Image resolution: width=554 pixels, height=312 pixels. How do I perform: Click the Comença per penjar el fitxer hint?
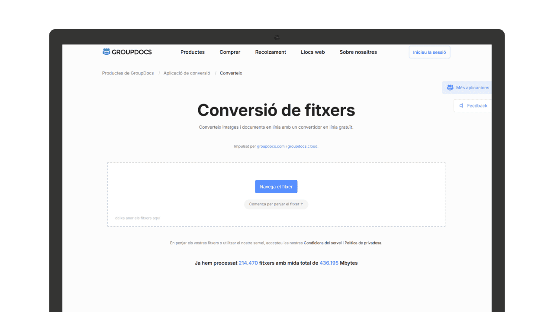tap(276, 204)
